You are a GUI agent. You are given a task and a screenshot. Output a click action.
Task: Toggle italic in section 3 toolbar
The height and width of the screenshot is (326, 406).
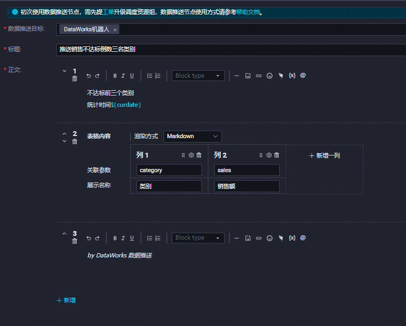(123, 238)
